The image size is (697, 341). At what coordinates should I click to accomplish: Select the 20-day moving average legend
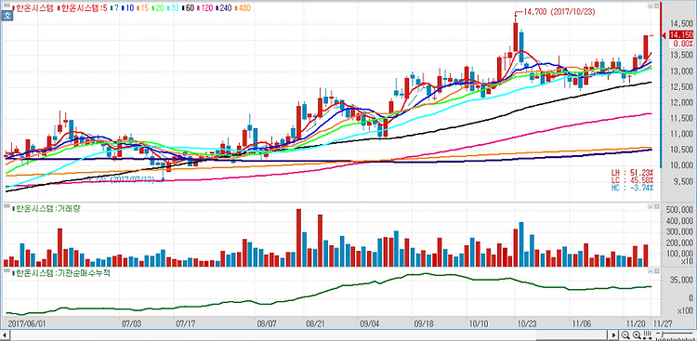[158, 8]
